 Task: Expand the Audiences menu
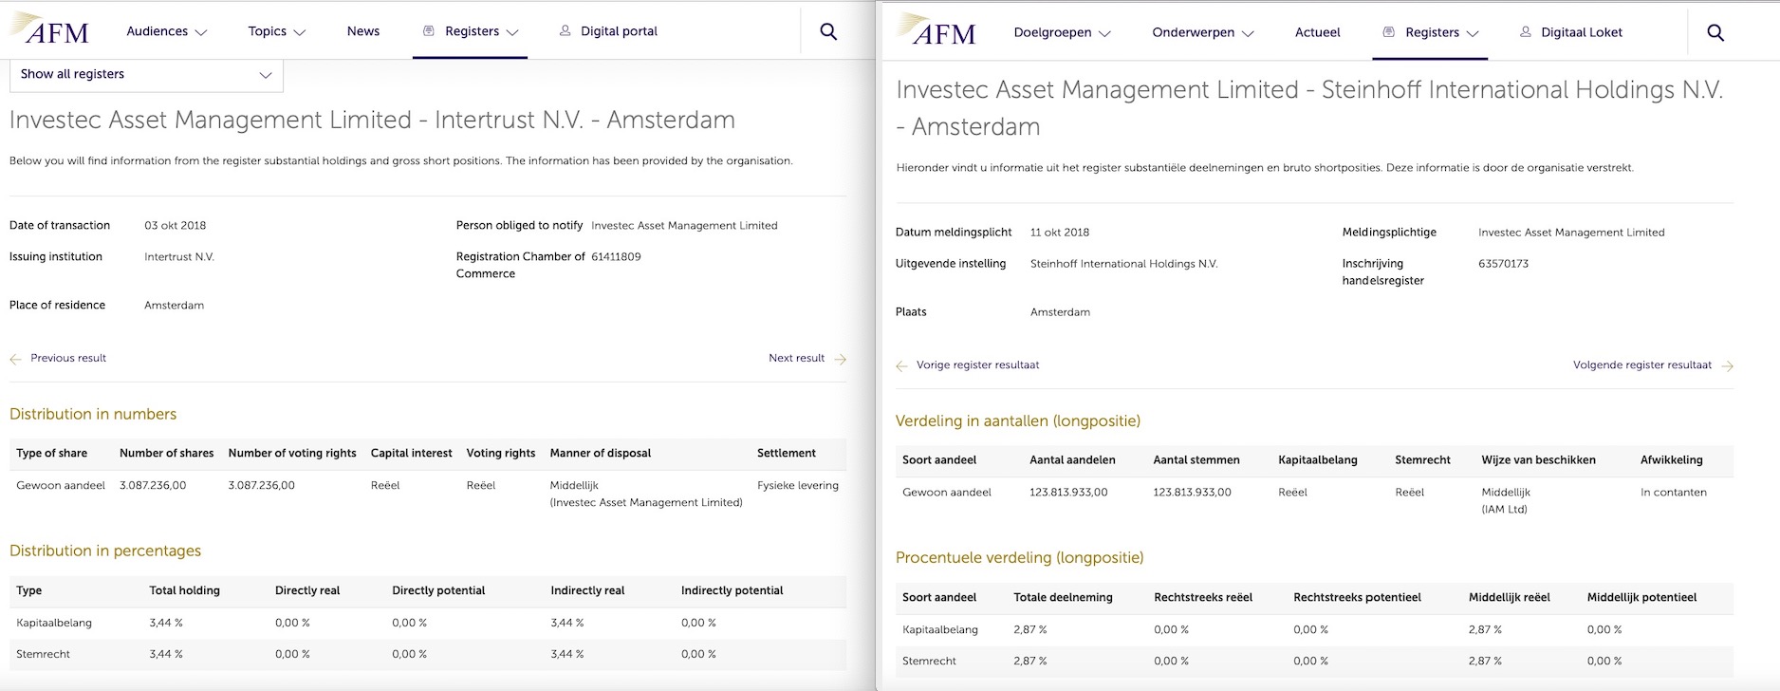(167, 31)
